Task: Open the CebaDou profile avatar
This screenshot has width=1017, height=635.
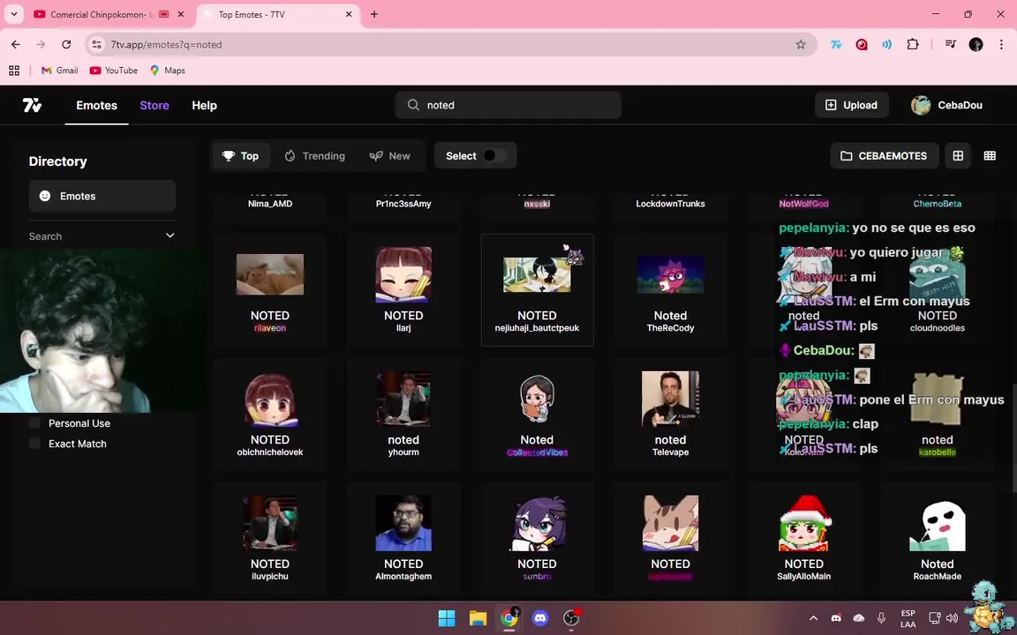Action: [x=921, y=105]
